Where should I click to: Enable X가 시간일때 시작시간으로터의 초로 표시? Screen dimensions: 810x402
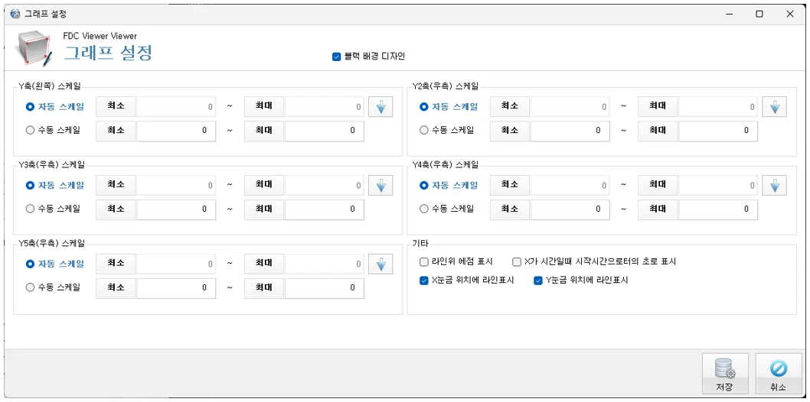[517, 262]
